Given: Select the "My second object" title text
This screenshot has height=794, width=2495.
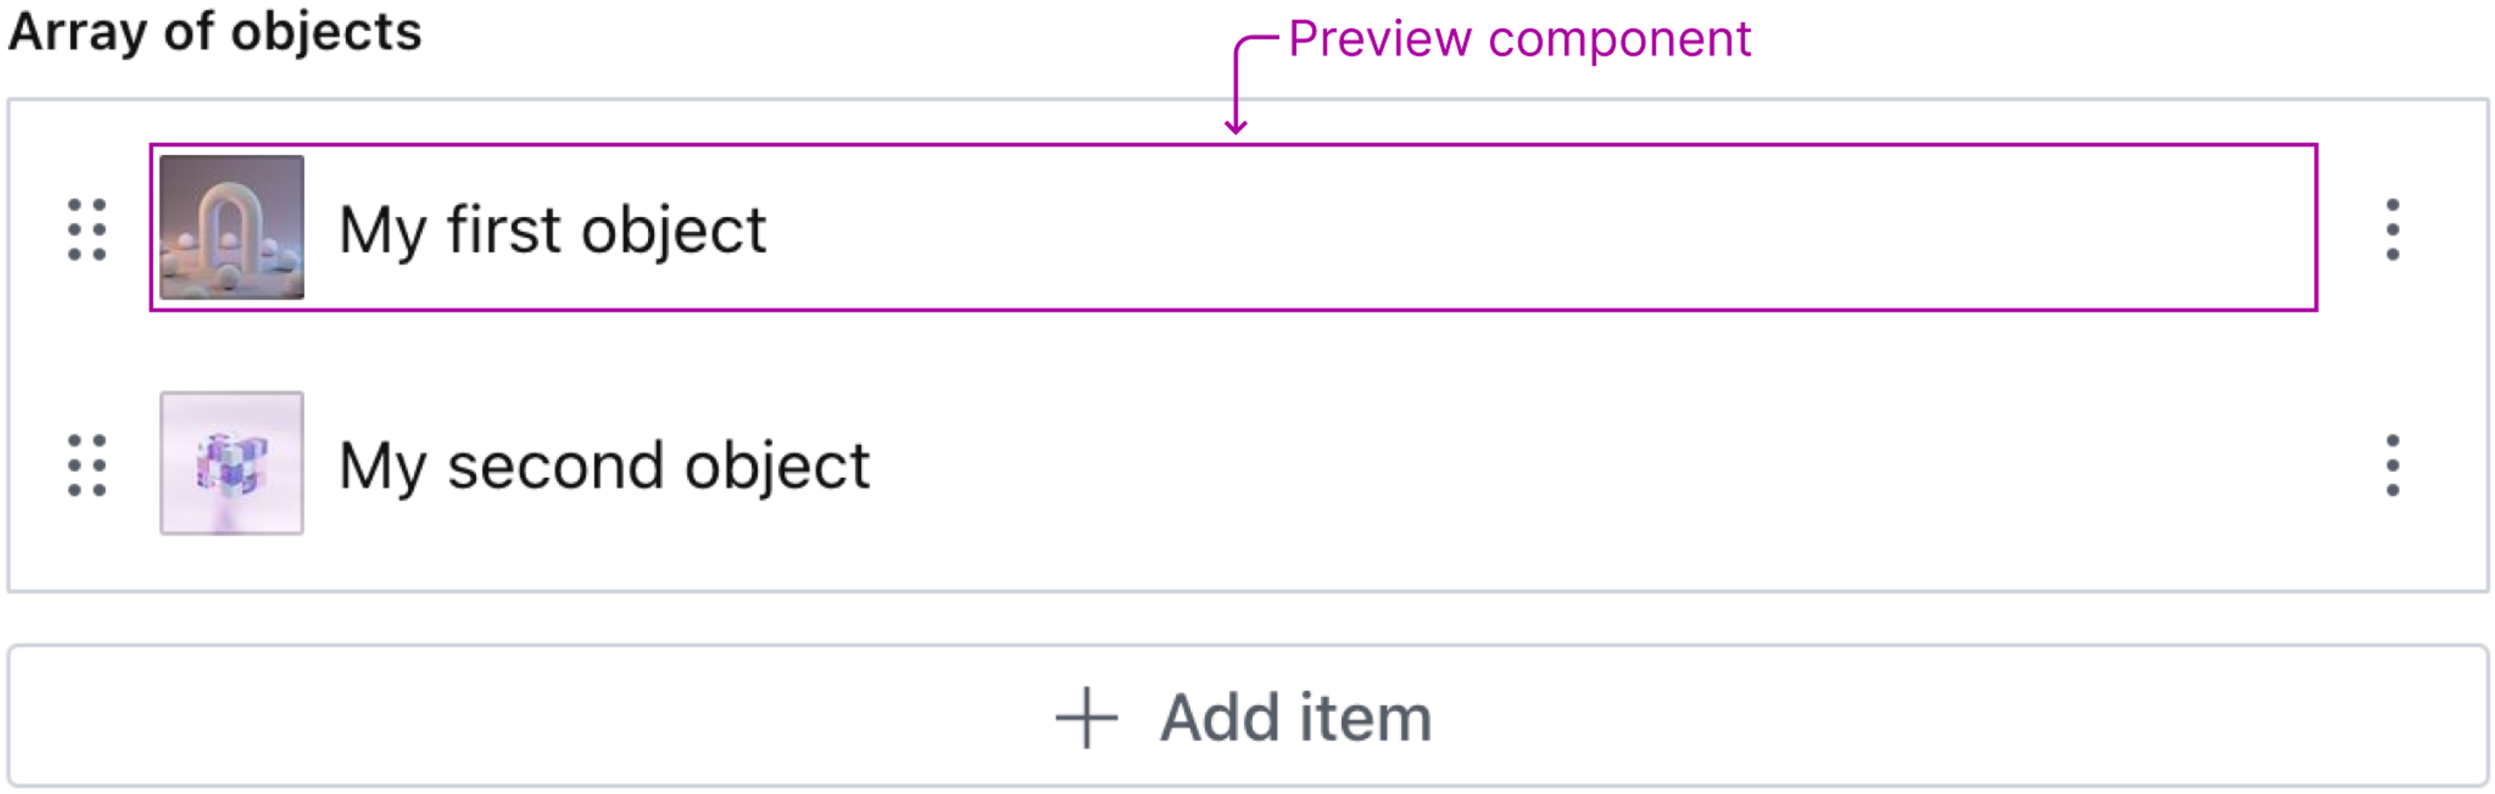Looking at the screenshot, I should pyautogui.click(x=604, y=465).
